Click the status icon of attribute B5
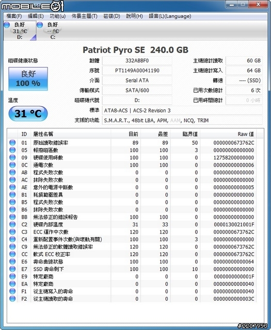Screen dimensions: 271x330 [12, 202]
